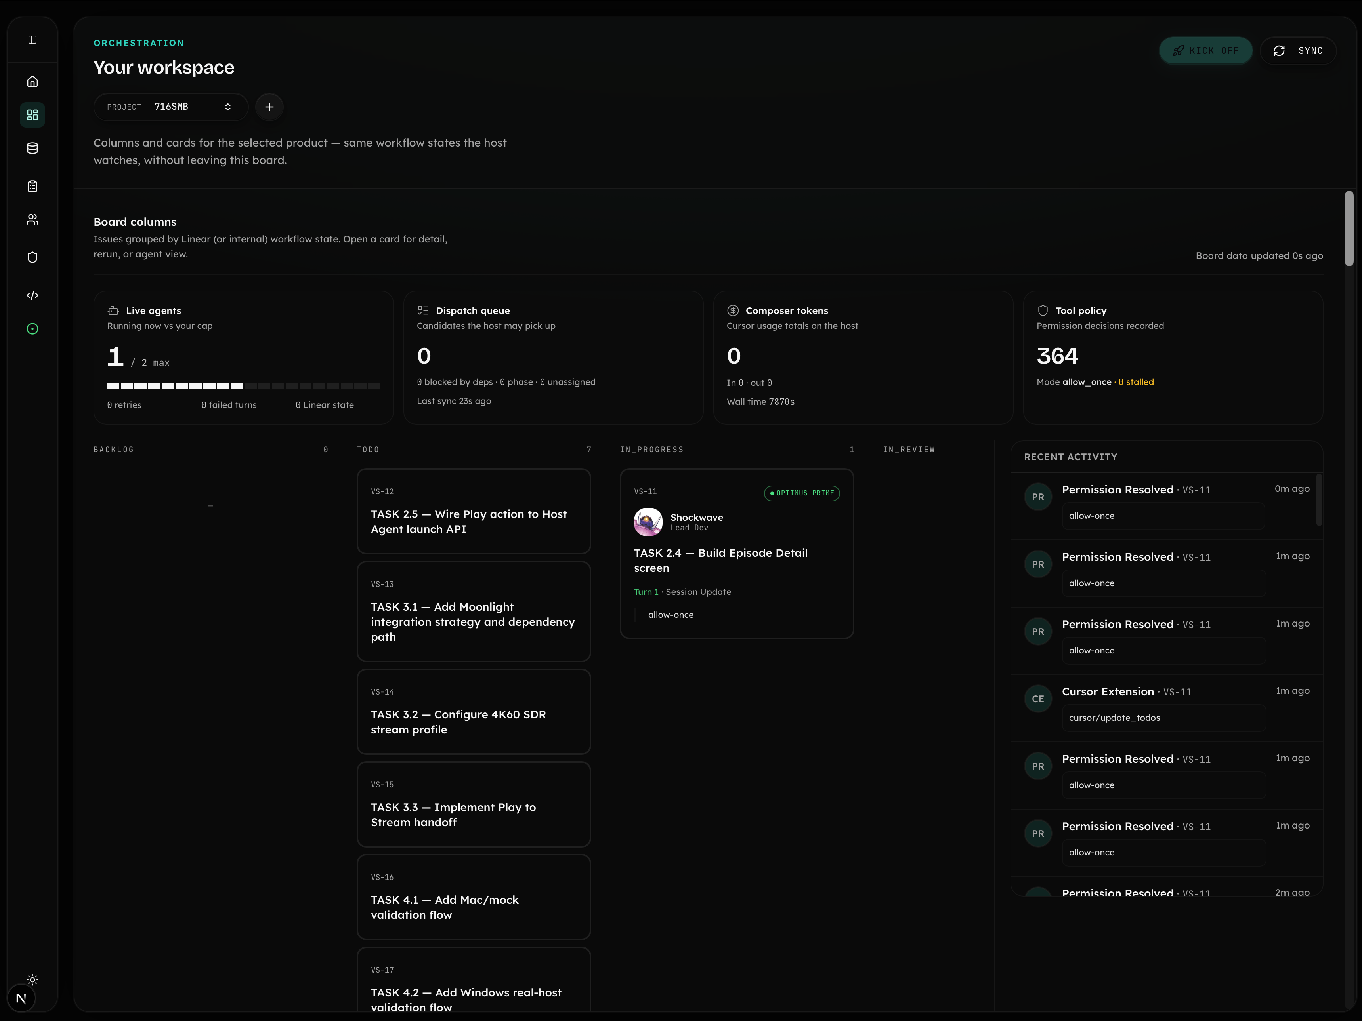Click the Recent Activity scrollbar
Screen dimensions: 1362x1021
[1319, 499]
